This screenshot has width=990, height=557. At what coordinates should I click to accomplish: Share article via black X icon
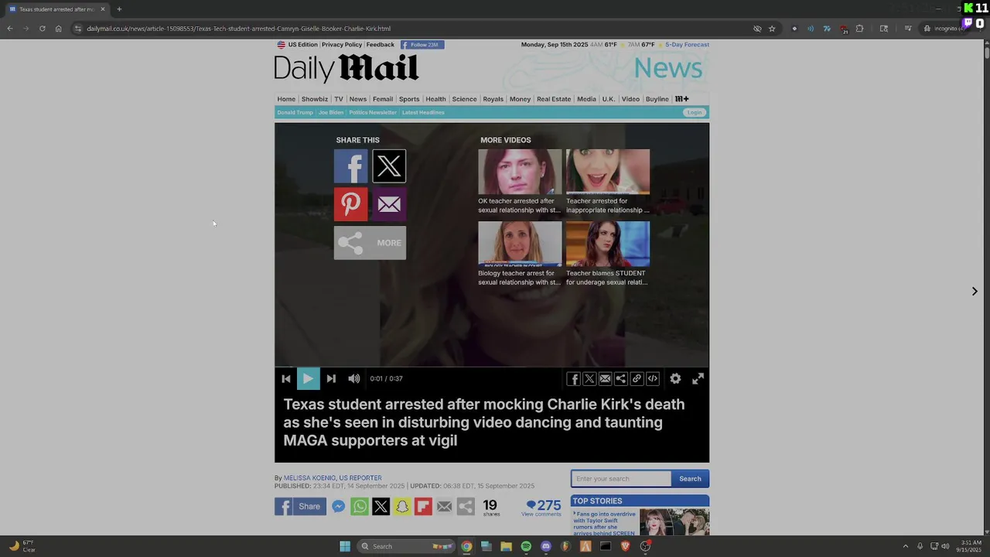point(381,507)
